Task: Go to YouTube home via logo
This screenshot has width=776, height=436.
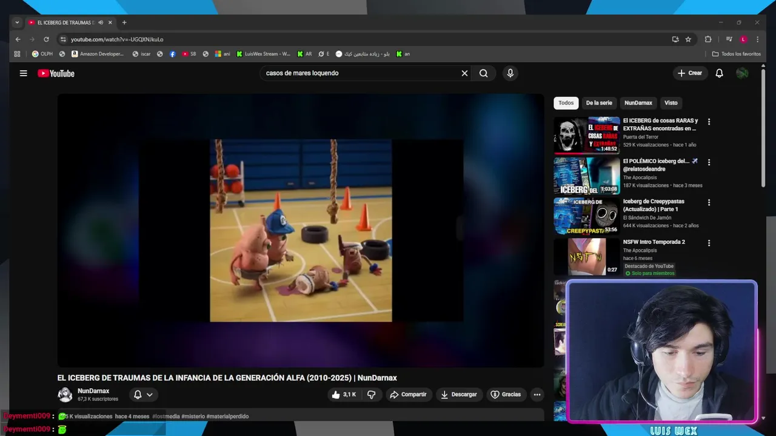Action: 56,73
